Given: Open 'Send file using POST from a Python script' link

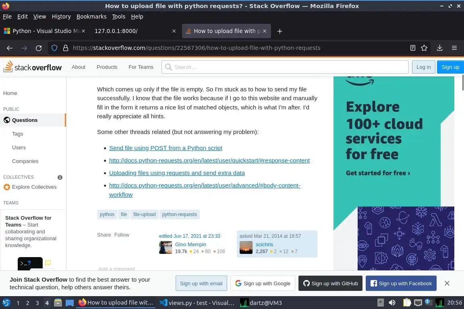Looking at the screenshot, I should point(166,148).
